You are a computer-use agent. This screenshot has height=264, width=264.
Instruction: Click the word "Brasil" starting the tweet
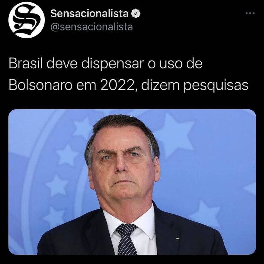pos(26,64)
